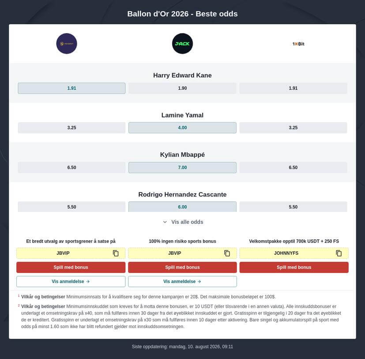Click Spill med bonus under first JBVIP
This screenshot has width=365, height=359.
pyautogui.click(x=71, y=268)
